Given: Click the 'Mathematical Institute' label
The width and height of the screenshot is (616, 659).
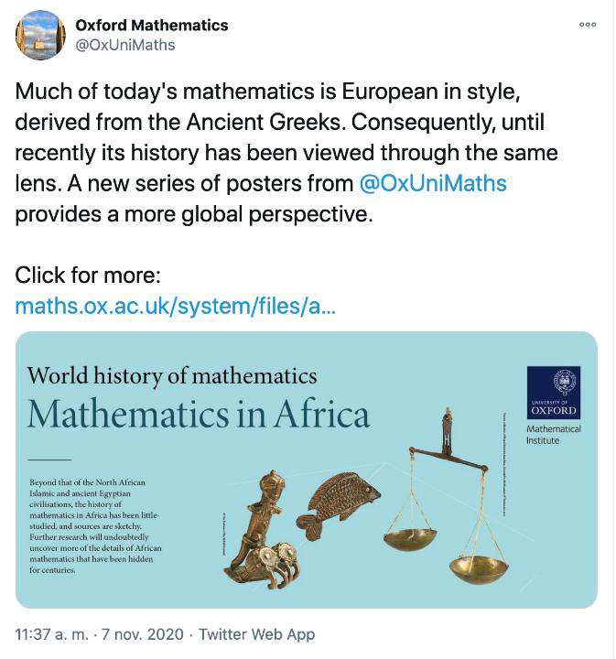Looking at the screenshot, I should (554, 435).
